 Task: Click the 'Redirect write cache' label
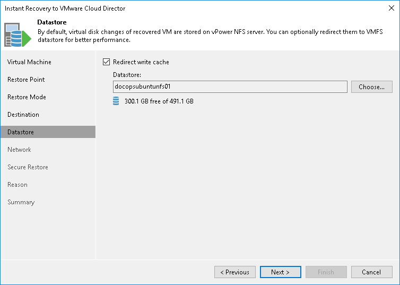tap(141, 62)
